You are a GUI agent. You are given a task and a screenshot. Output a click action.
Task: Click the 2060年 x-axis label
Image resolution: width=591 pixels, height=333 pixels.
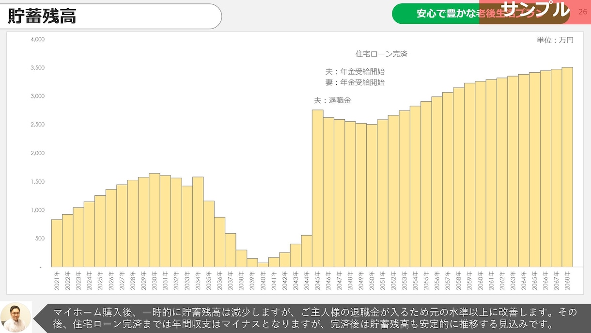coord(480,280)
